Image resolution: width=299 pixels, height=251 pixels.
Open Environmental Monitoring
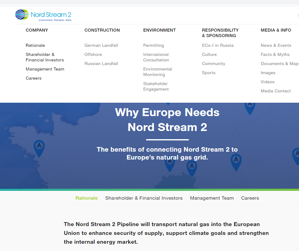[157, 72]
